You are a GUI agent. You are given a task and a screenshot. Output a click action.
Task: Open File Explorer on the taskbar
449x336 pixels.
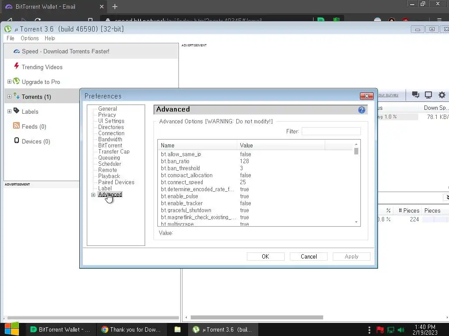pos(178,329)
